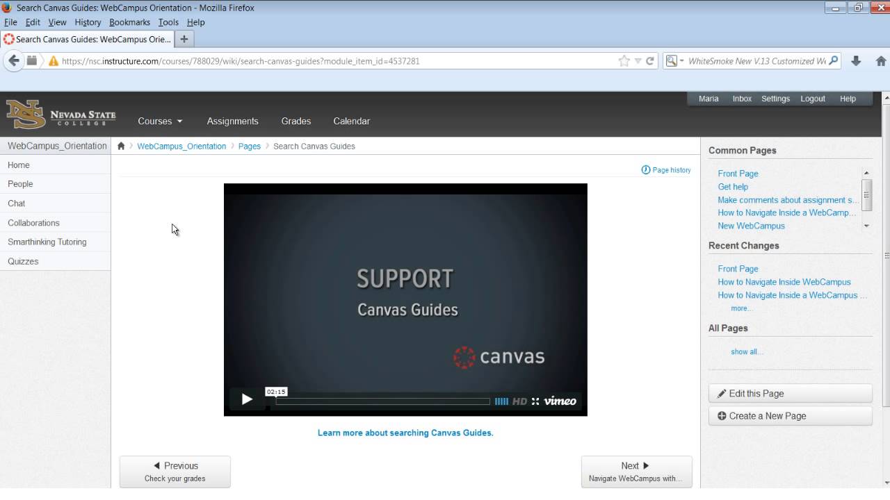The height and width of the screenshot is (500, 890).
Task: Open the Inbox link
Action: point(742,99)
